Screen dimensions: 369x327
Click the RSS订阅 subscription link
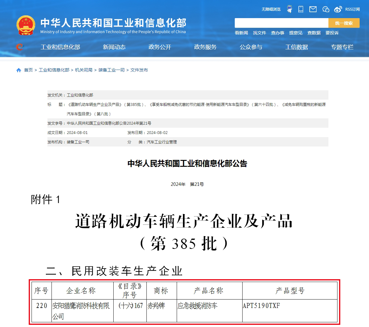(x=353, y=9)
